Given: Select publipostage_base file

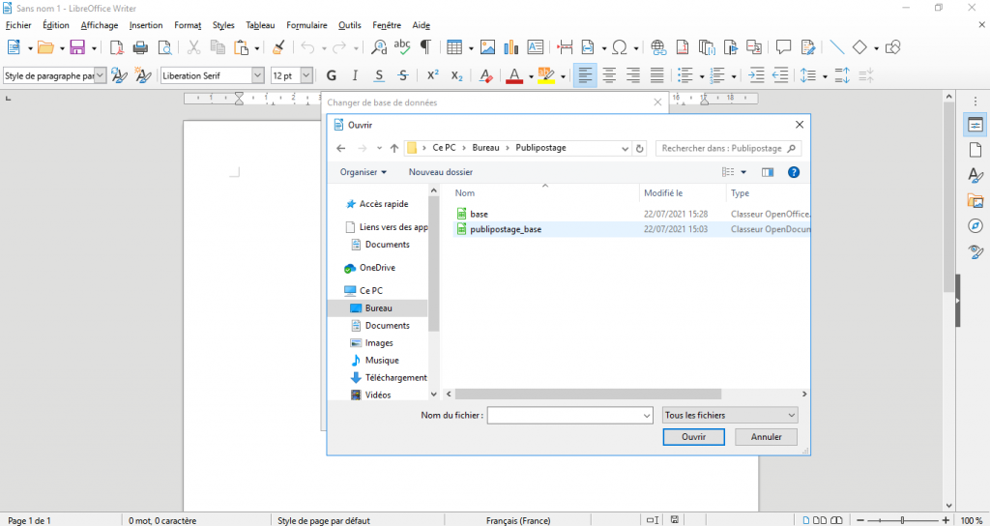Looking at the screenshot, I should [x=506, y=230].
